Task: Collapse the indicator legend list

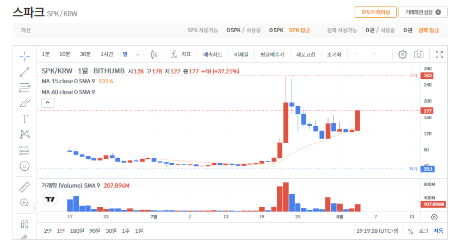Action: point(48,103)
